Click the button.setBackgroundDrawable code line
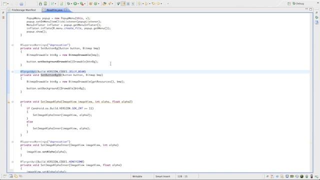Image resolution: width=320 pixels, height=180 pixels. (x=62, y=61)
